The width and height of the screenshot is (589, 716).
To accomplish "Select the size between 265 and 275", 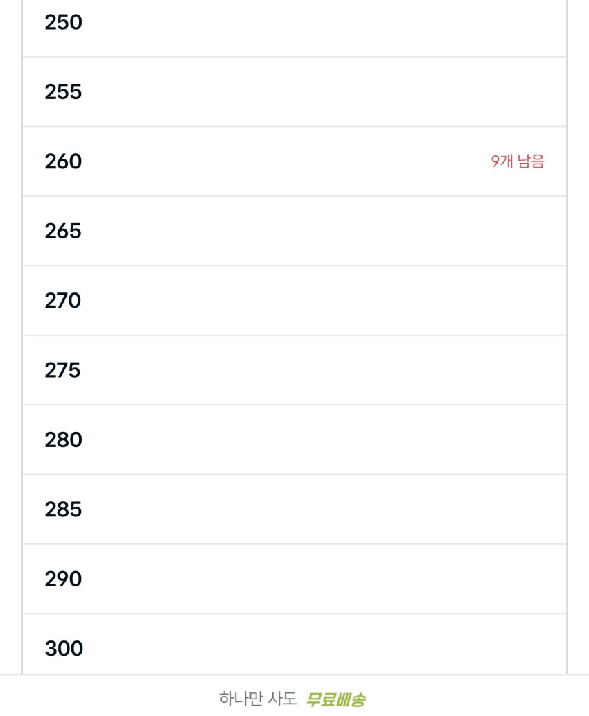I will (x=63, y=301).
